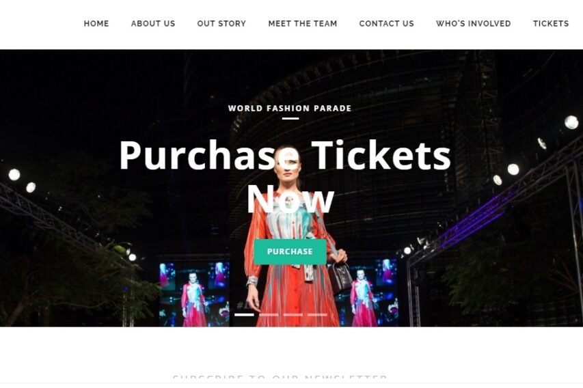Open the TICKETS navigation link
The height and width of the screenshot is (388, 583).
pyautogui.click(x=551, y=23)
